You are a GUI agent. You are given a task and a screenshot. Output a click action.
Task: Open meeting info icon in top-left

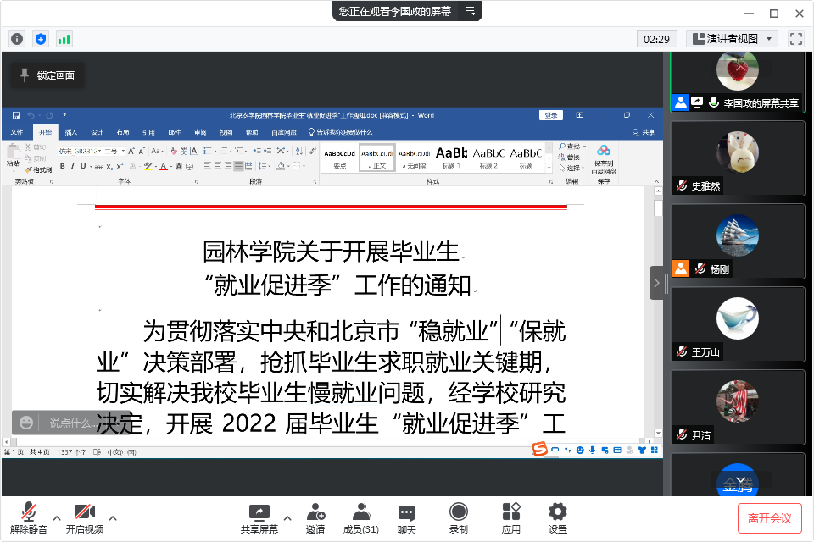(x=17, y=39)
